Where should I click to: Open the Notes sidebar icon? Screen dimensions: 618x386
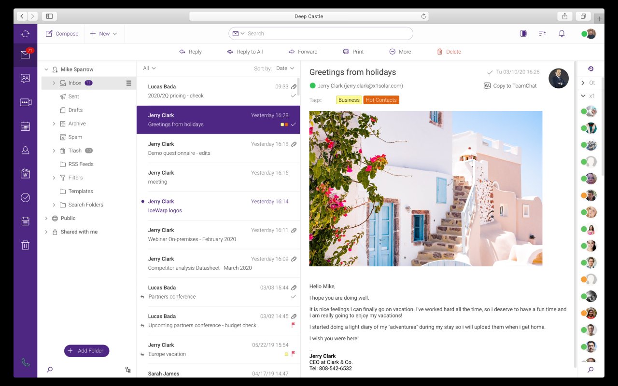coord(25,221)
